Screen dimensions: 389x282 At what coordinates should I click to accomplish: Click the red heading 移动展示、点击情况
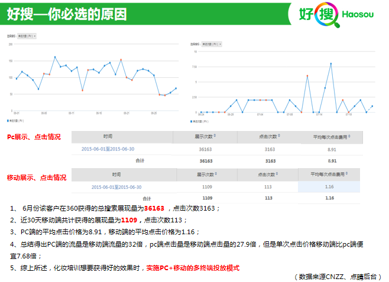tap(37, 178)
